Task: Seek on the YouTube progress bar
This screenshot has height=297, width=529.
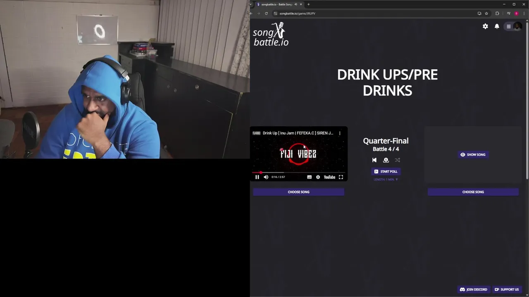Action: (298, 172)
